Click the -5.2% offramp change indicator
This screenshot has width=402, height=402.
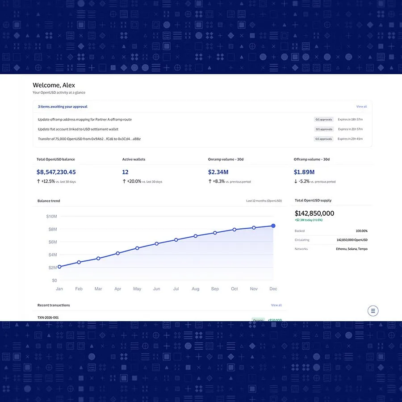point(302,181)
